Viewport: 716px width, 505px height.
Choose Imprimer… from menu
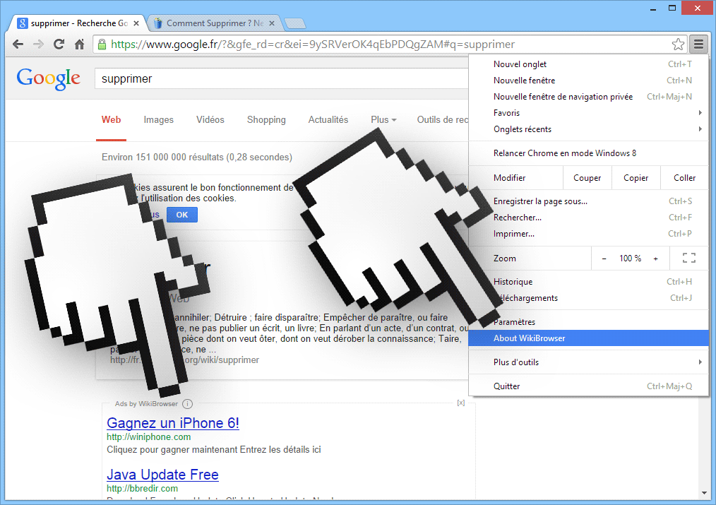(x=588, y=234)
